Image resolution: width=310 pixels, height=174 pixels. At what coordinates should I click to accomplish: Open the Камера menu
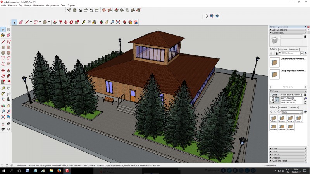point(28,5)
